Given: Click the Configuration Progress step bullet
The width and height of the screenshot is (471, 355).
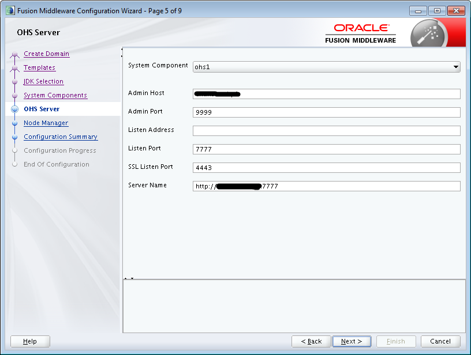Looking at the screenshot, I should 15,150.
